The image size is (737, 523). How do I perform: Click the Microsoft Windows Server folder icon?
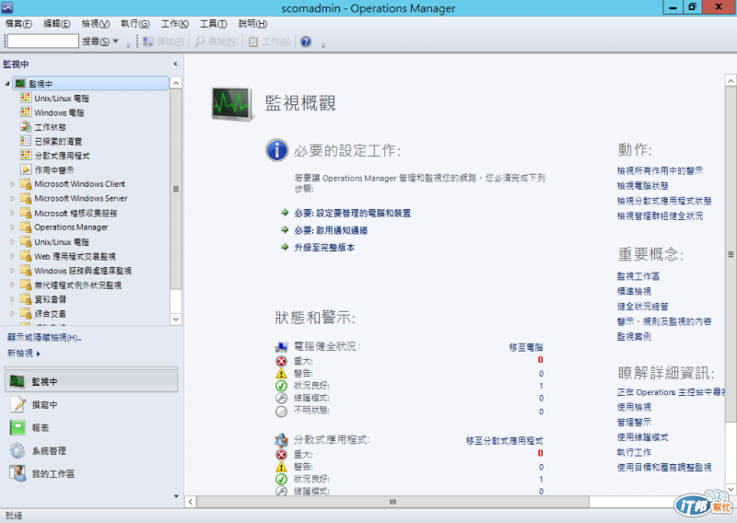[26, 198]
